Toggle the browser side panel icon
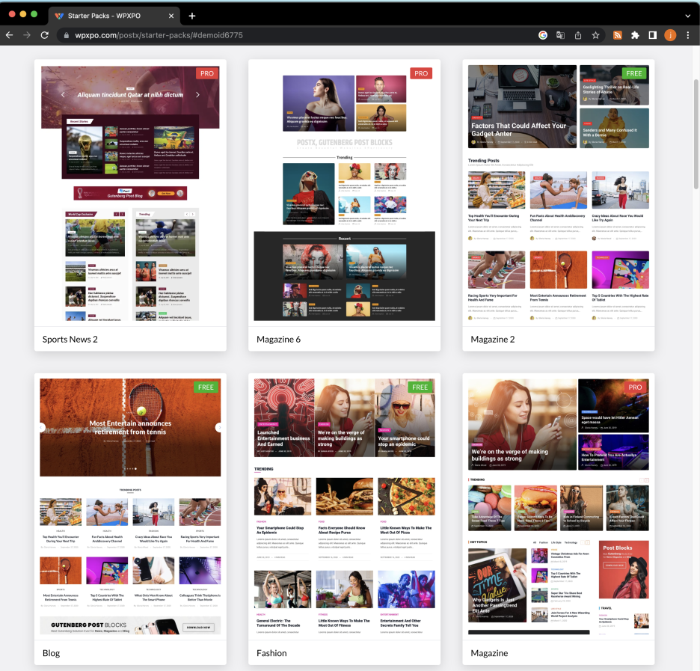The width and height of the screenshot is (700, 671). pyautogui.click(x=653, y=35)
